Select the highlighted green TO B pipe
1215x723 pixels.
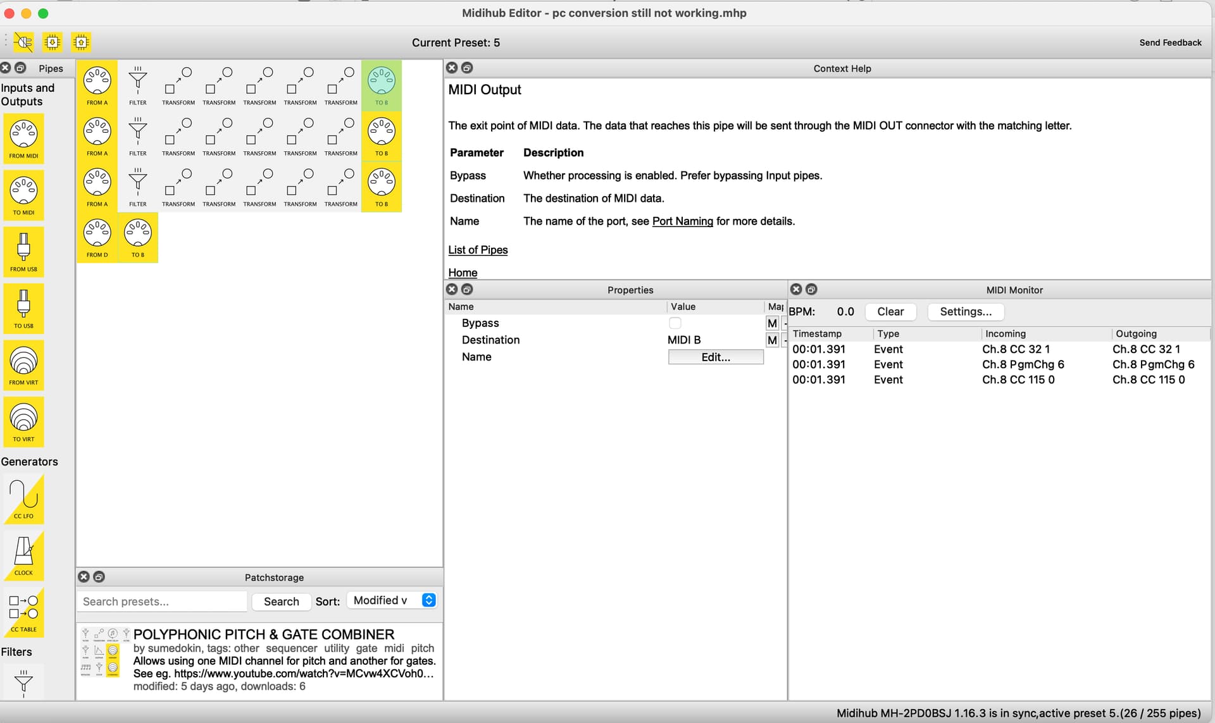[381, 85]
